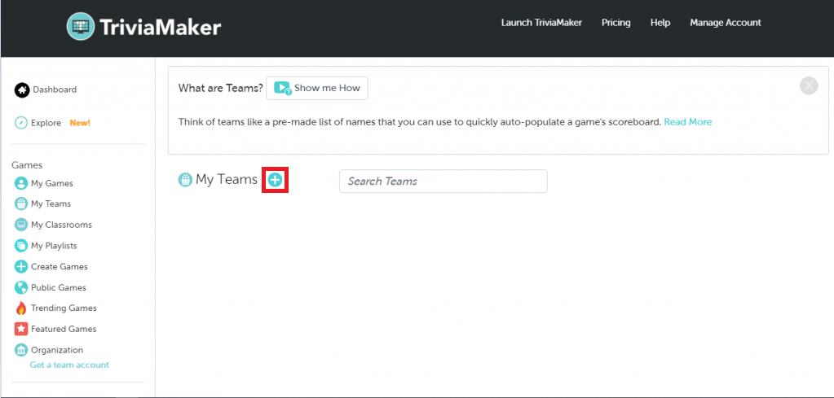
Task: Open the My Playlists icon
Action: coord(21,246)
